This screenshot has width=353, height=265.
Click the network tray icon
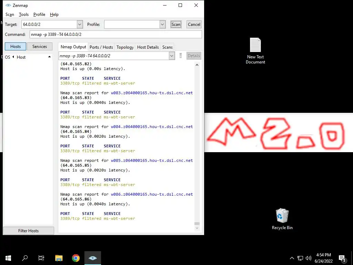click(300, 258)
